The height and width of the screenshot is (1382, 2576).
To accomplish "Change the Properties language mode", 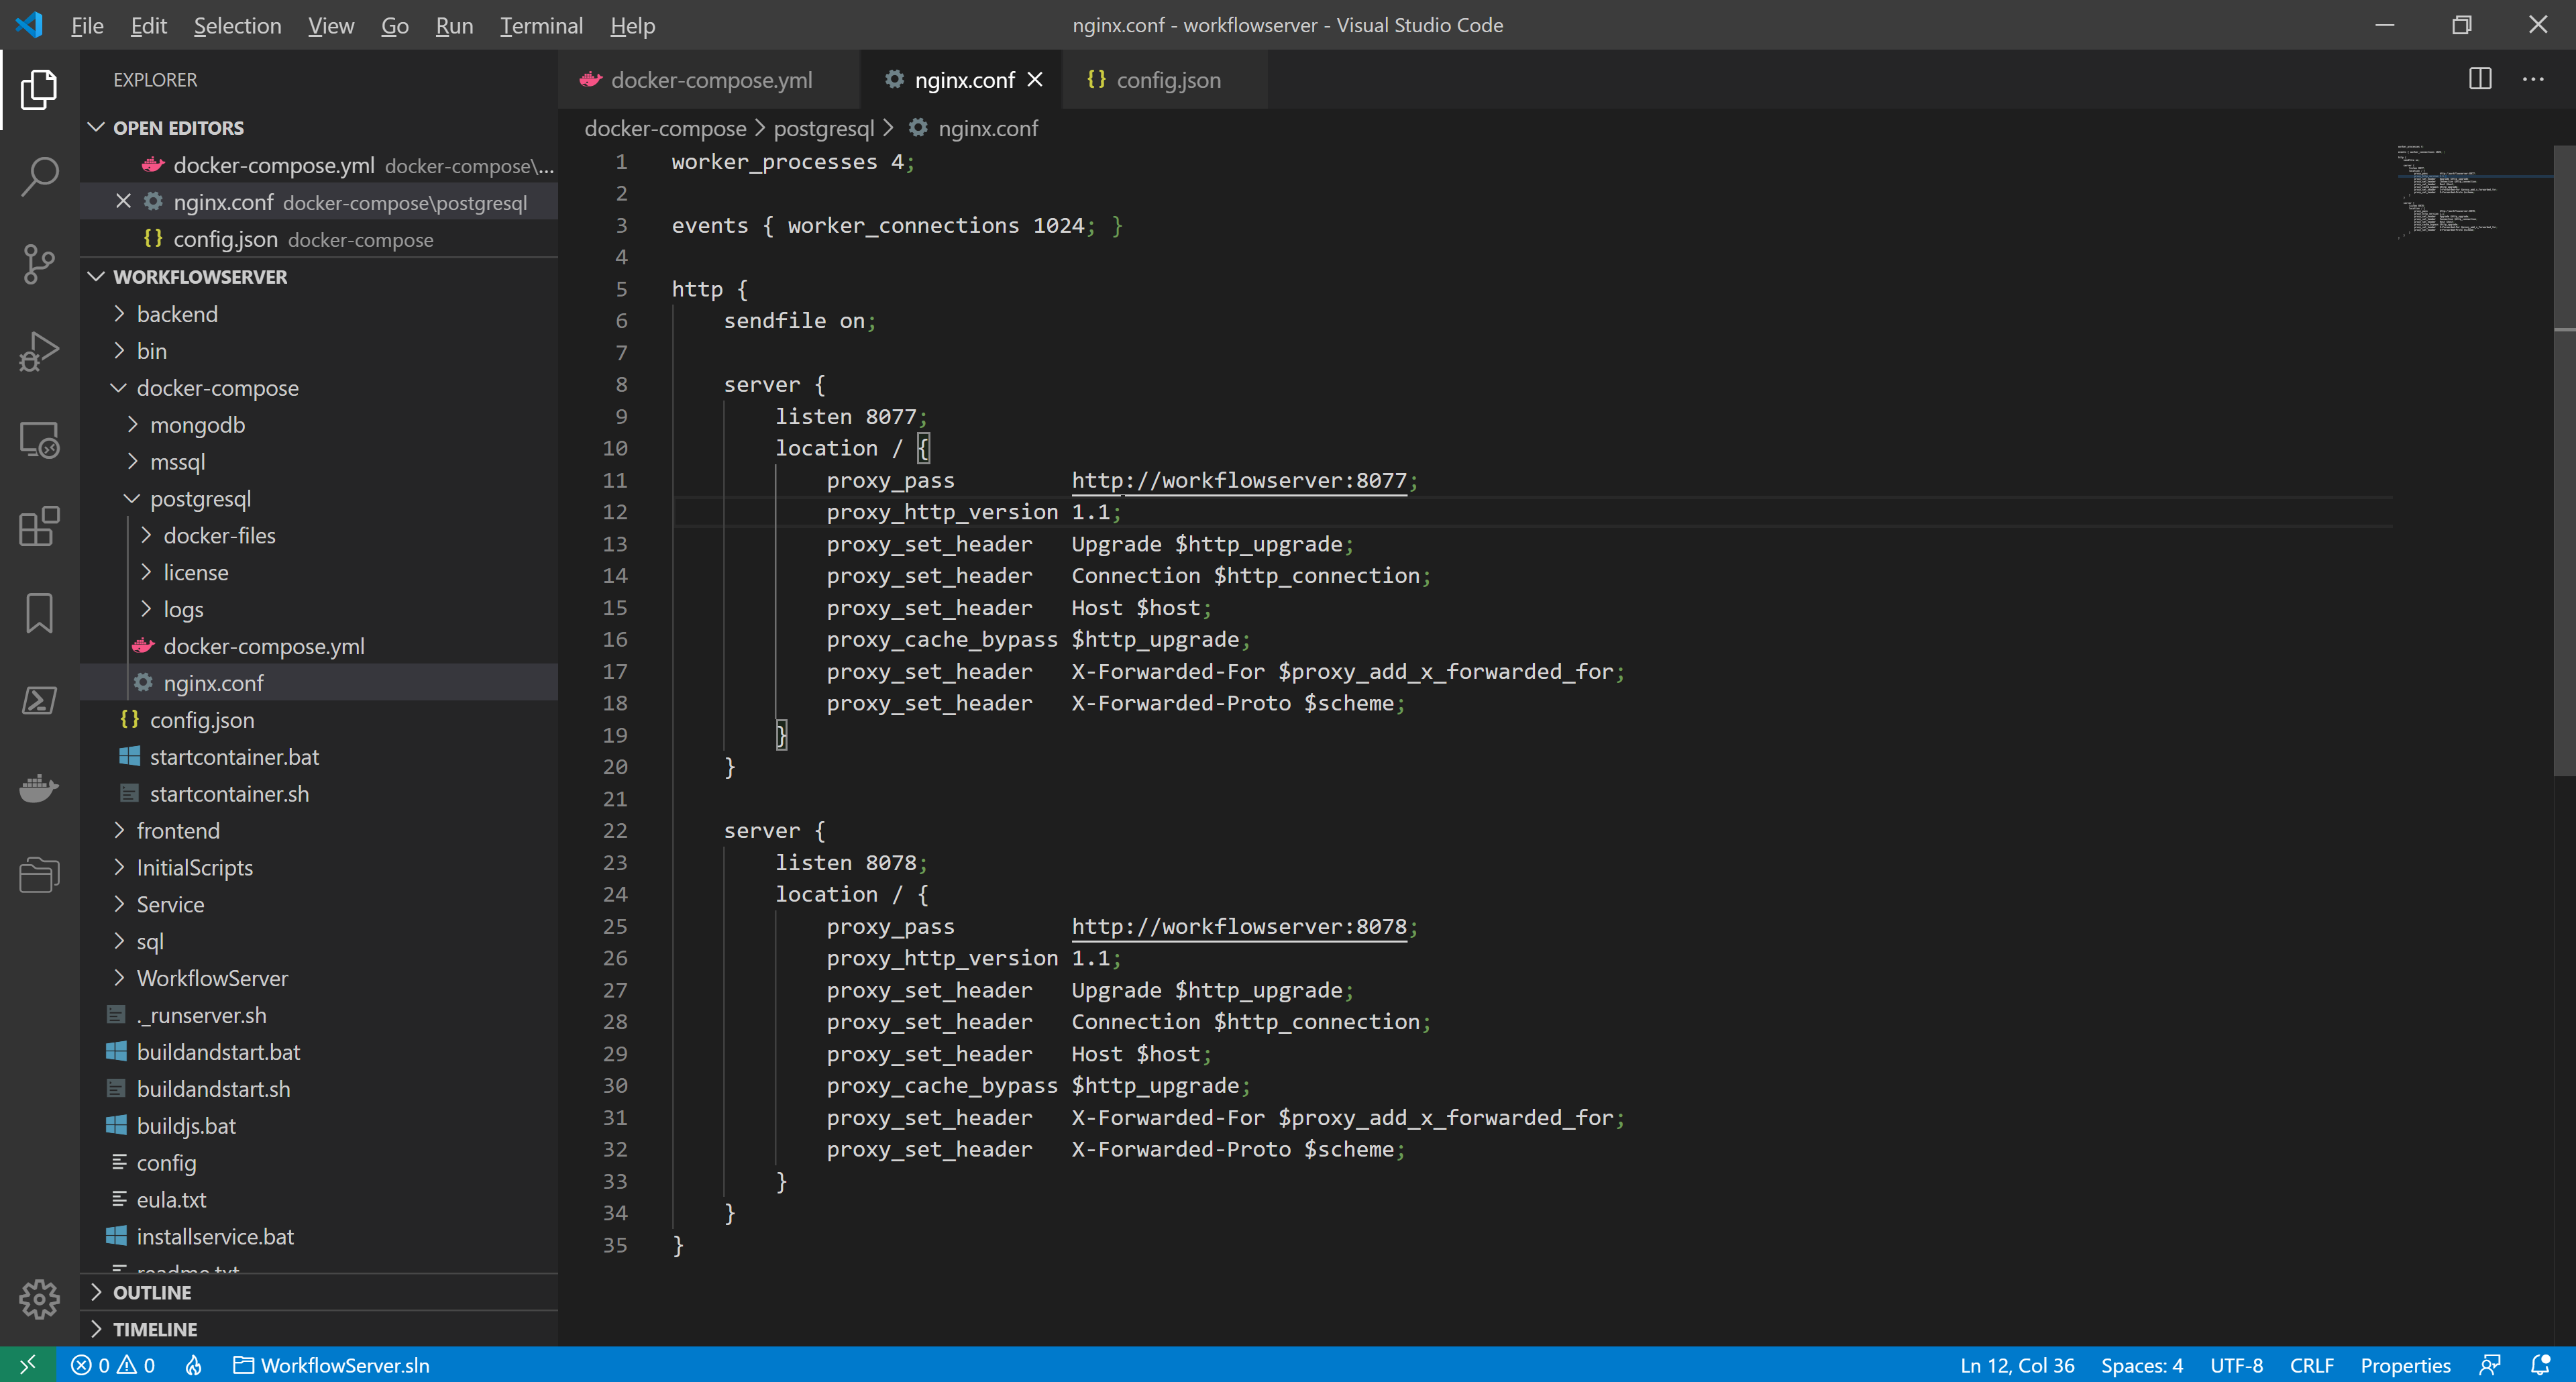I will (2405, 1365).
